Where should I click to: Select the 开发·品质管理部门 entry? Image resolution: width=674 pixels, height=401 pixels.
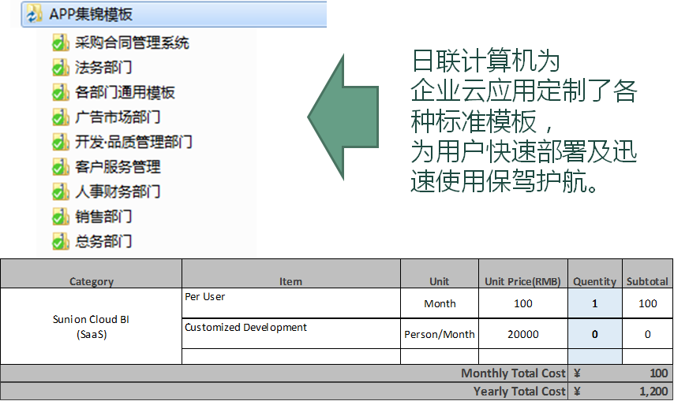click(133, 142)
